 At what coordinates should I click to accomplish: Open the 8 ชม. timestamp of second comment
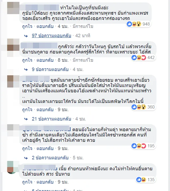[x=63, y=60]
